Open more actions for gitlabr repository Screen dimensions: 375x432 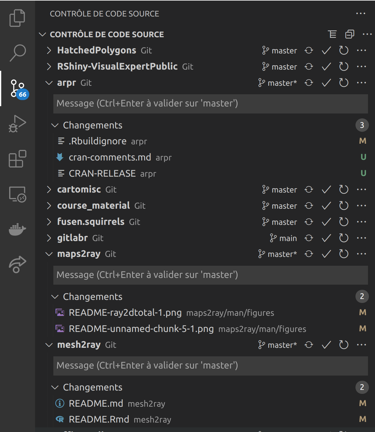[x=361, y=238]
